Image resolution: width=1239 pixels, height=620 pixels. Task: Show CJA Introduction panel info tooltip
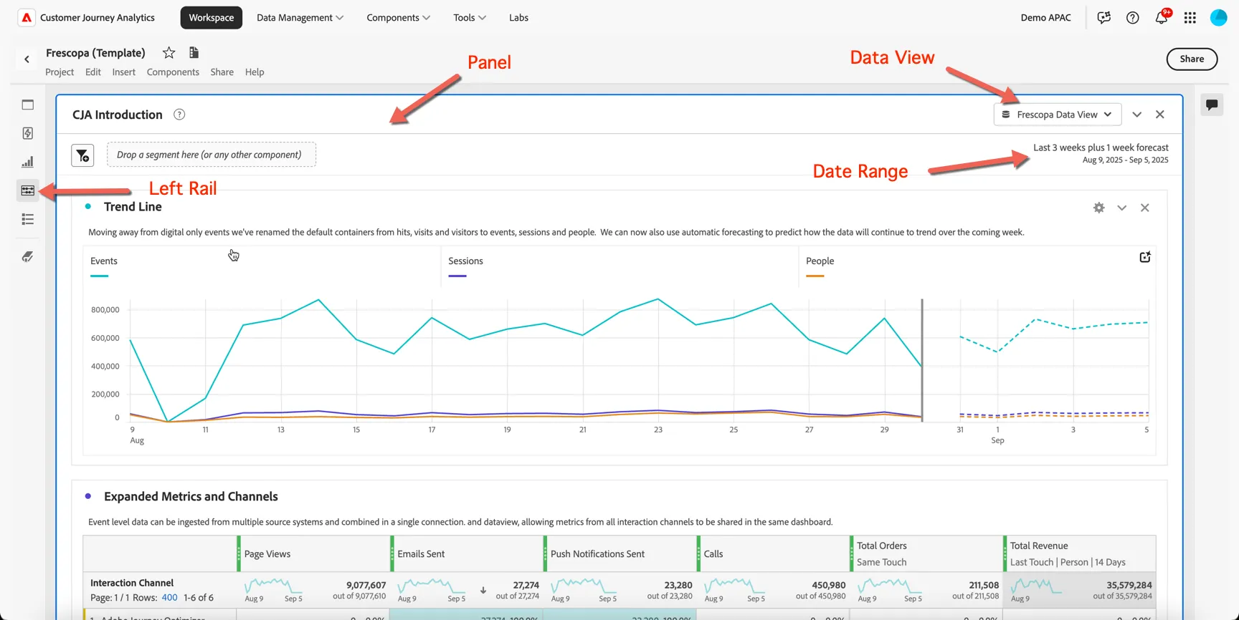(x=179, y=115)
